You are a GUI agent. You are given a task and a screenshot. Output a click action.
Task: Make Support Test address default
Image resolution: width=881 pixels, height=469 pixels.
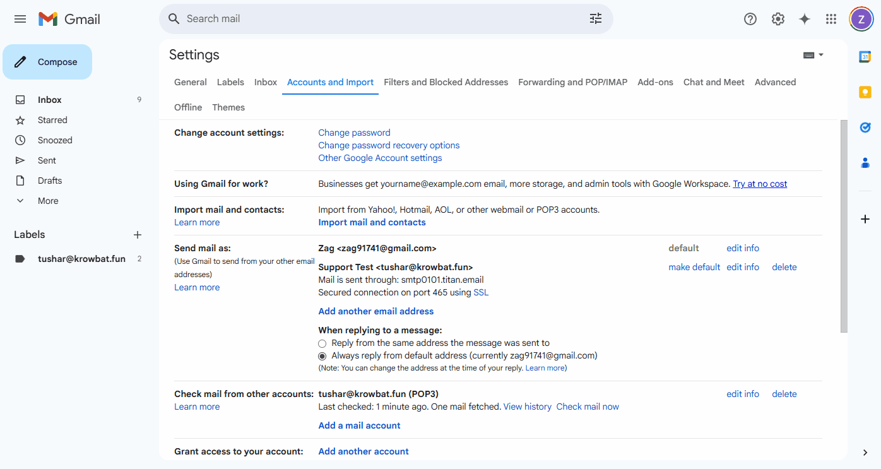[694, 267]
